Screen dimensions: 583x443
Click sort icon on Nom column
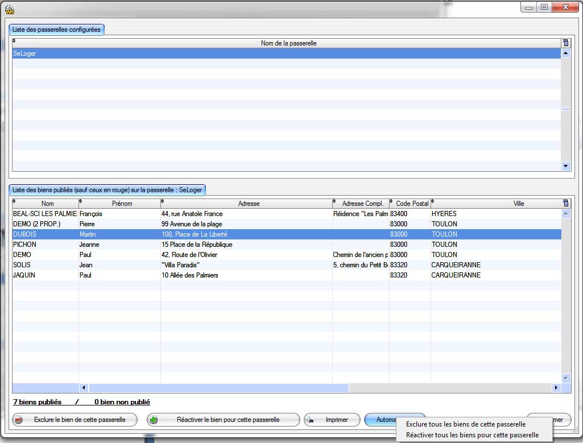tap(14, 201)
